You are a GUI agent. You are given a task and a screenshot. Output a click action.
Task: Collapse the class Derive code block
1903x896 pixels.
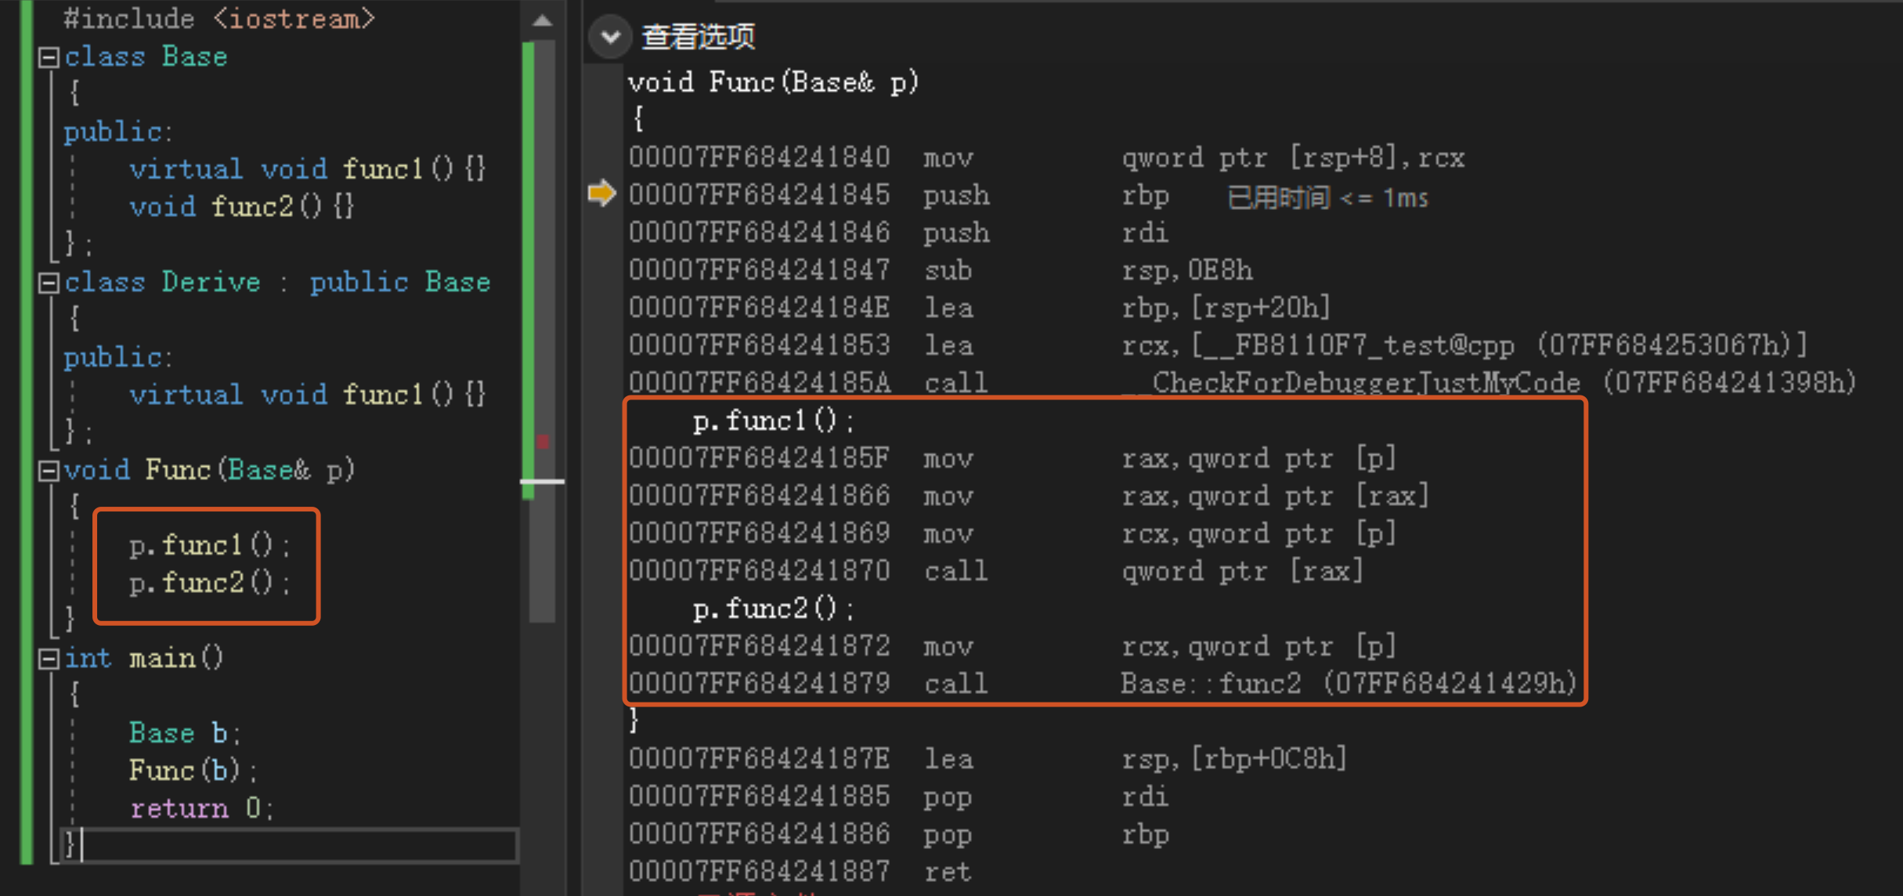click(x=49, y=283)
